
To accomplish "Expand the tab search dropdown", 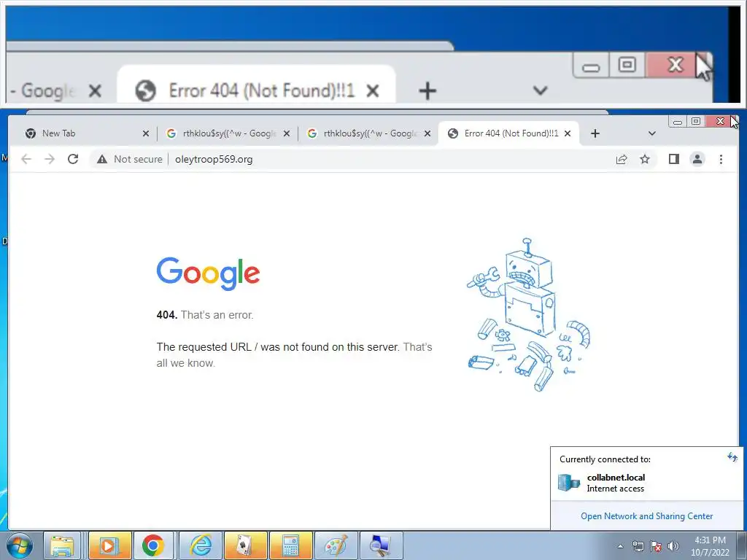I will point(652,133).
